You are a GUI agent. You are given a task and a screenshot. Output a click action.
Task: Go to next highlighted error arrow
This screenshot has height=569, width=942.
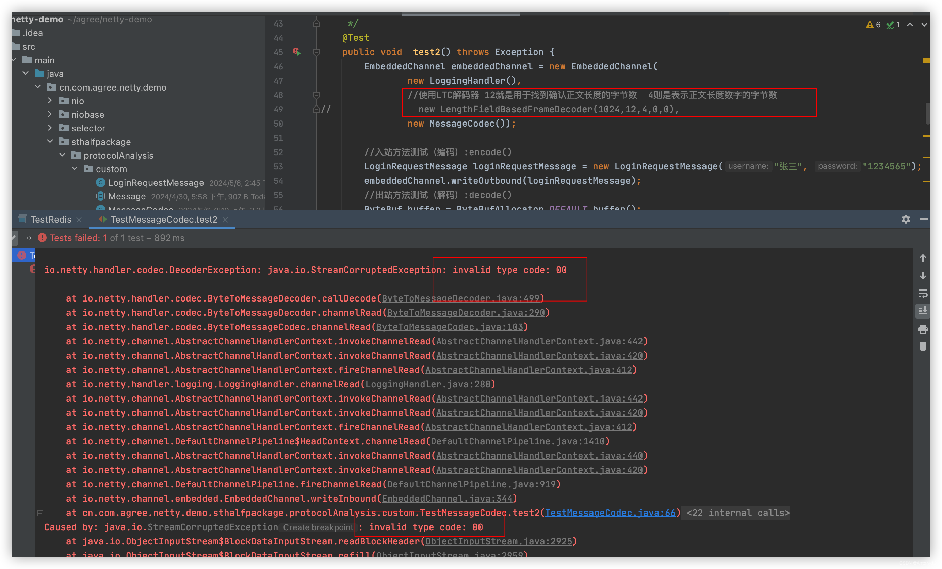click(924, 25)
